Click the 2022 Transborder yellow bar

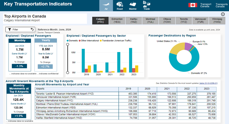[x=125, y=70]
